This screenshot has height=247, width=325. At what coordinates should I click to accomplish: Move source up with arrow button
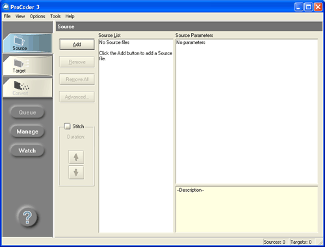(76, 157)
